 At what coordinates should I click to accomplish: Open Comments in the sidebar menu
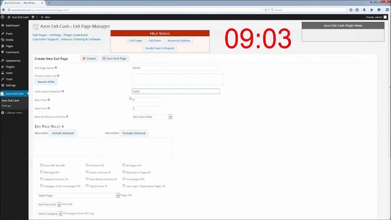[12, 52]
